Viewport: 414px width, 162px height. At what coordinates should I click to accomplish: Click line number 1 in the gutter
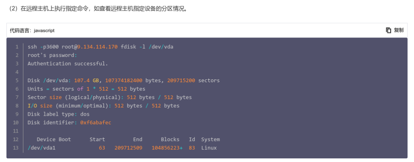point(17,47)
